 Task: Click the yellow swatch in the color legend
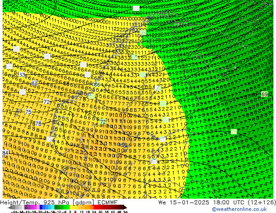71,207
